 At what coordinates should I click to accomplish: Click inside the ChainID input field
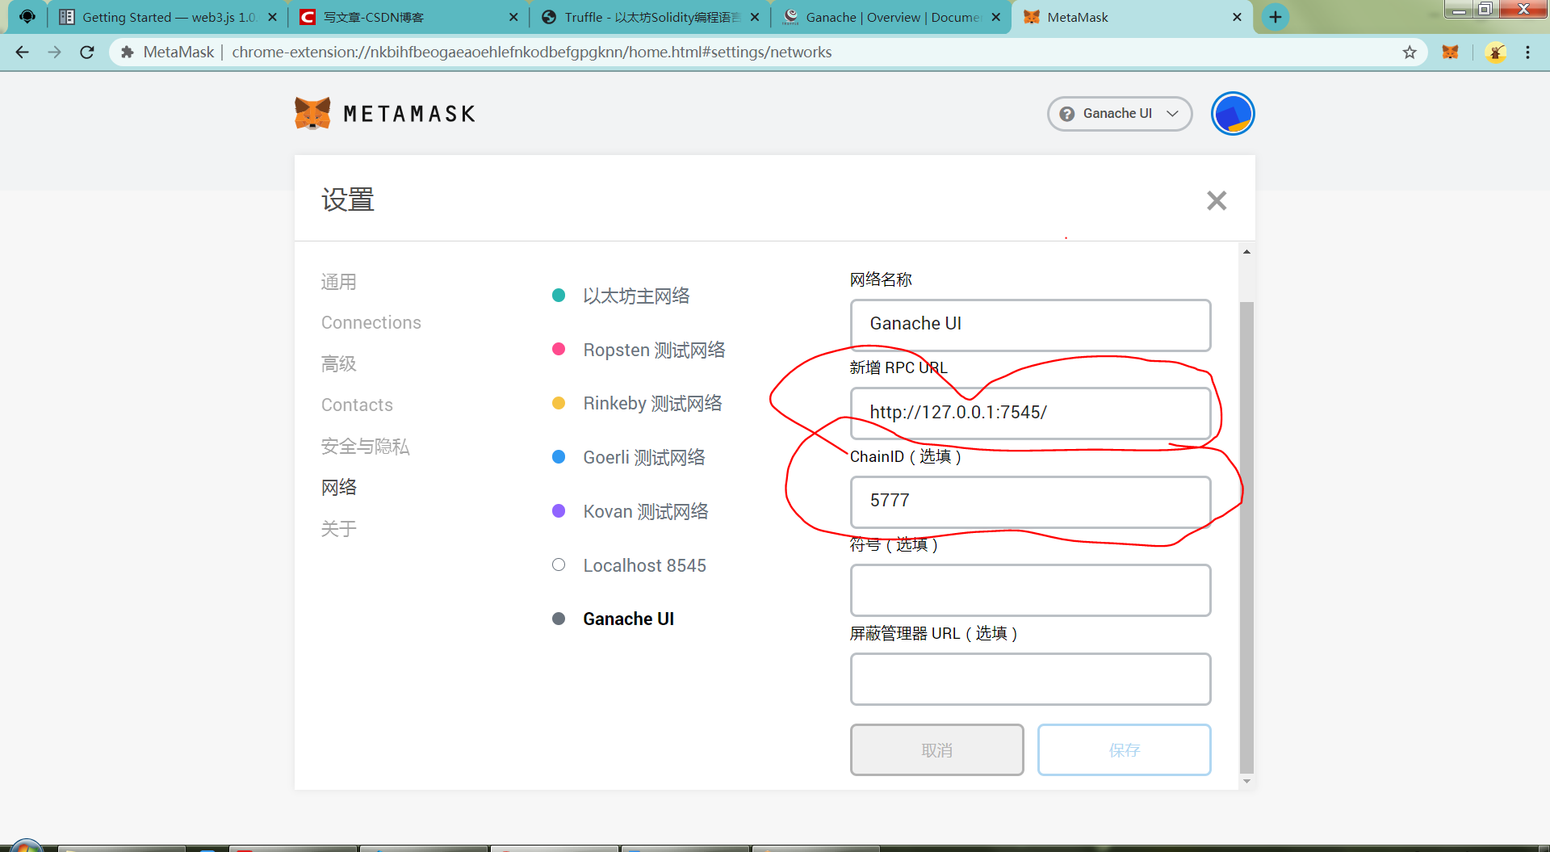click(x=1030, y=501)
